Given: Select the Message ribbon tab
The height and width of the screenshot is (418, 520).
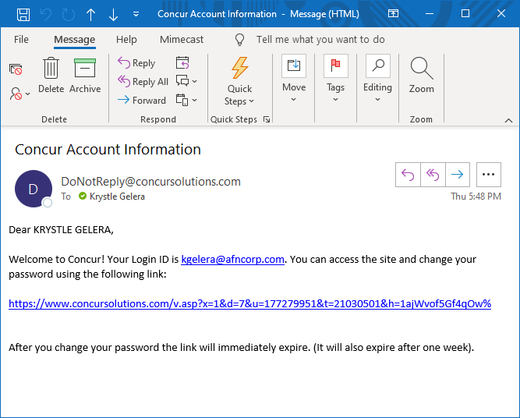Looking at the screenshot, I should pyautogui.click(x=75, y=40).
